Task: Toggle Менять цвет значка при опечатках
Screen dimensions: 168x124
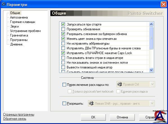Action: point(63,38)
